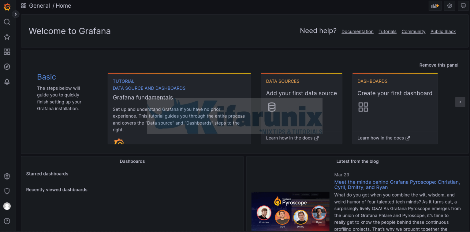This screenshot has width=470, height=232.
Task: Open Alerting via the bell icon
Action: pyautogui.click(x=7, y=82)
